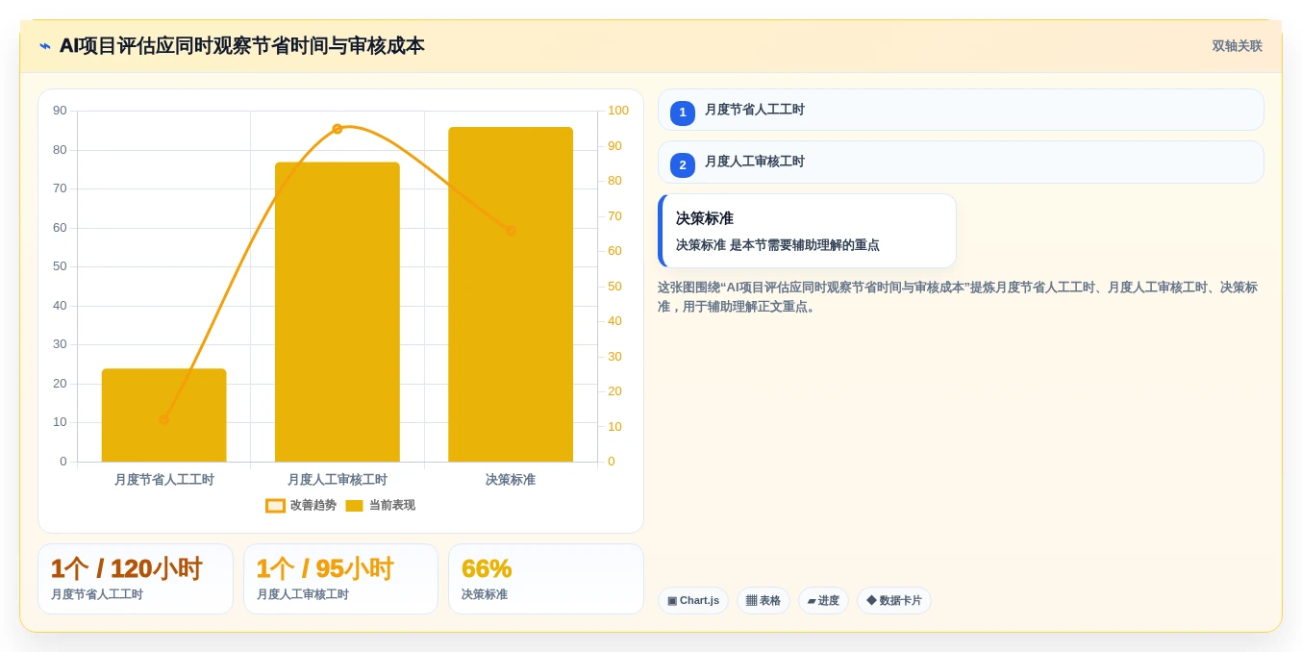Click the 决策标准 是本节需要辅助理解的重点 subtitle
This screenshot has height=652, width=1302.
point(778,245)
